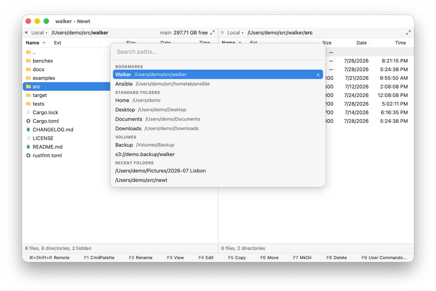Sort left pane by Ext column

pyautogui.click(x=57, y=43)
